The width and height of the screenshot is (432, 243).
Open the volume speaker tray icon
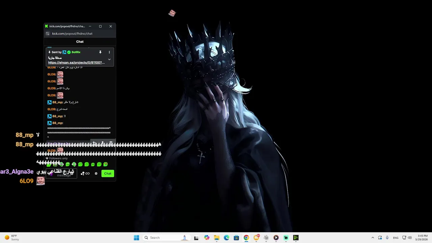(x=410, y=238)
